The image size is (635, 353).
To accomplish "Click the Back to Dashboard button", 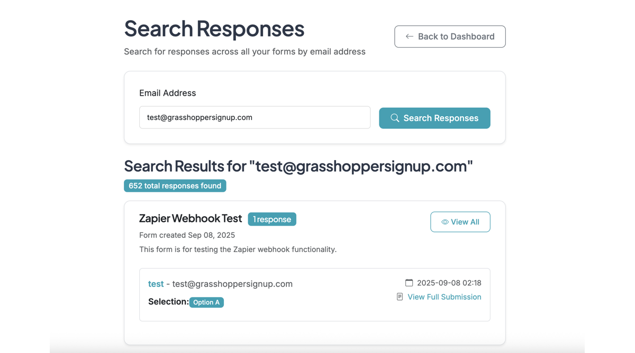I will tap(450, 36).
